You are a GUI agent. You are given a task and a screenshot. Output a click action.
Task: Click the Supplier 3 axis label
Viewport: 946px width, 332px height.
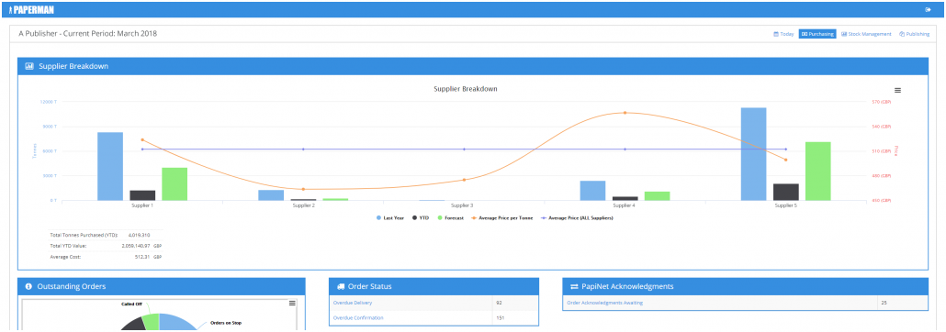(x=463, y=205)
